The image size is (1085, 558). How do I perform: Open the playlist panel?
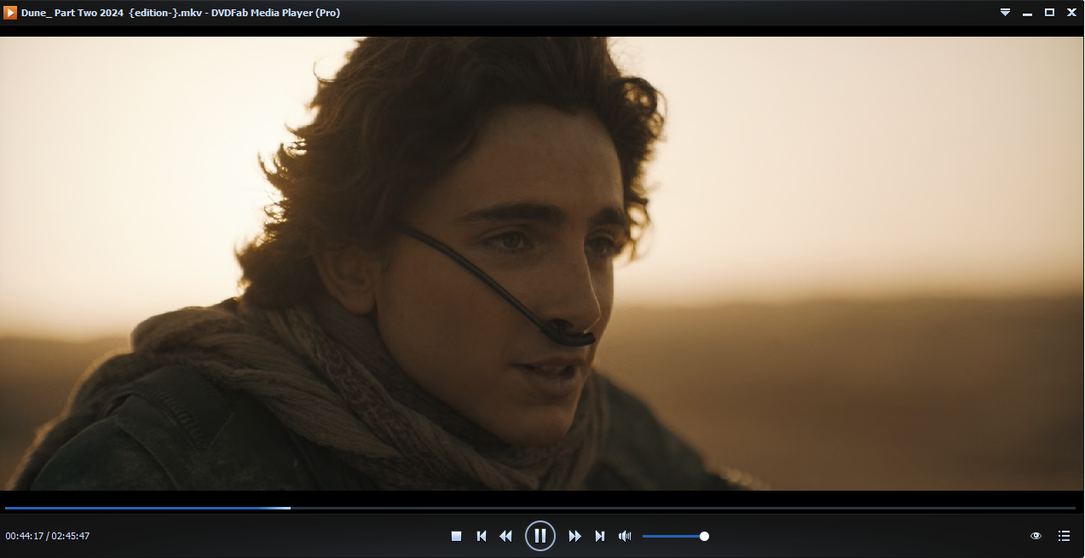pos(1064,536)
